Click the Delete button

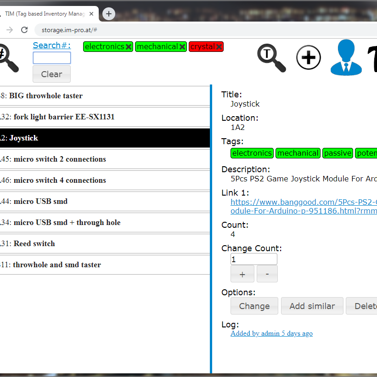[x=361, y=306]
